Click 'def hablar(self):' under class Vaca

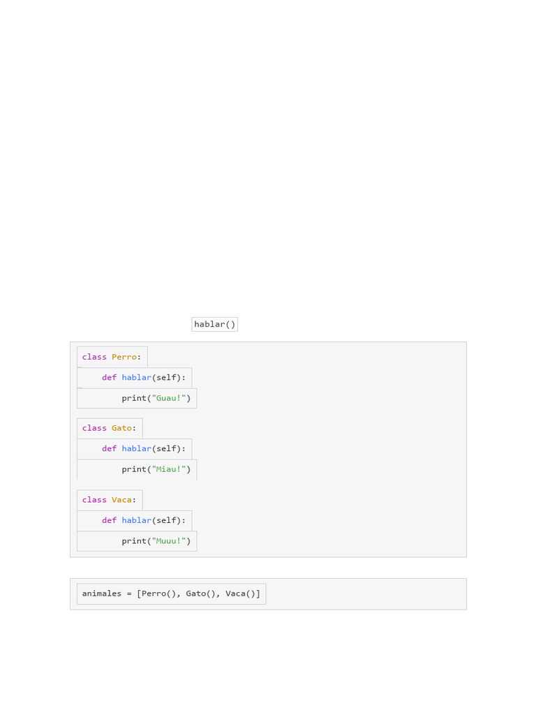tap(135, 520)
